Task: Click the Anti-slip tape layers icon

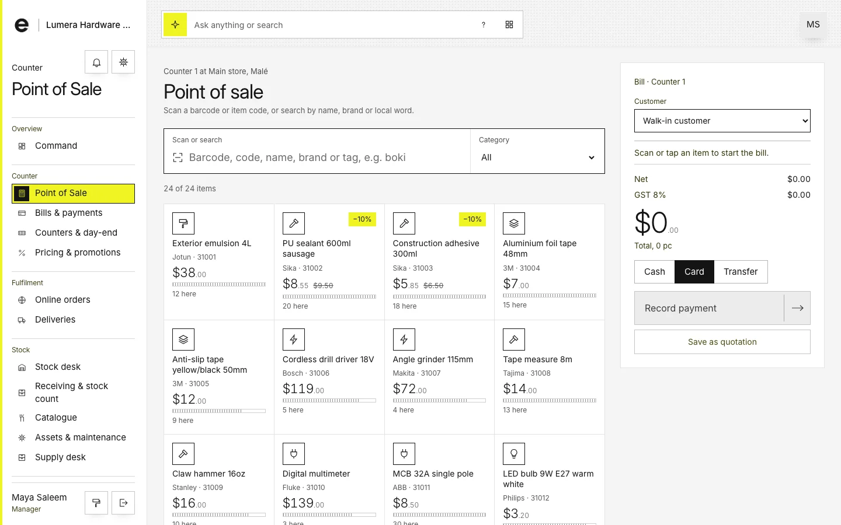Action: pyautogui.click(x=183, y=339)
